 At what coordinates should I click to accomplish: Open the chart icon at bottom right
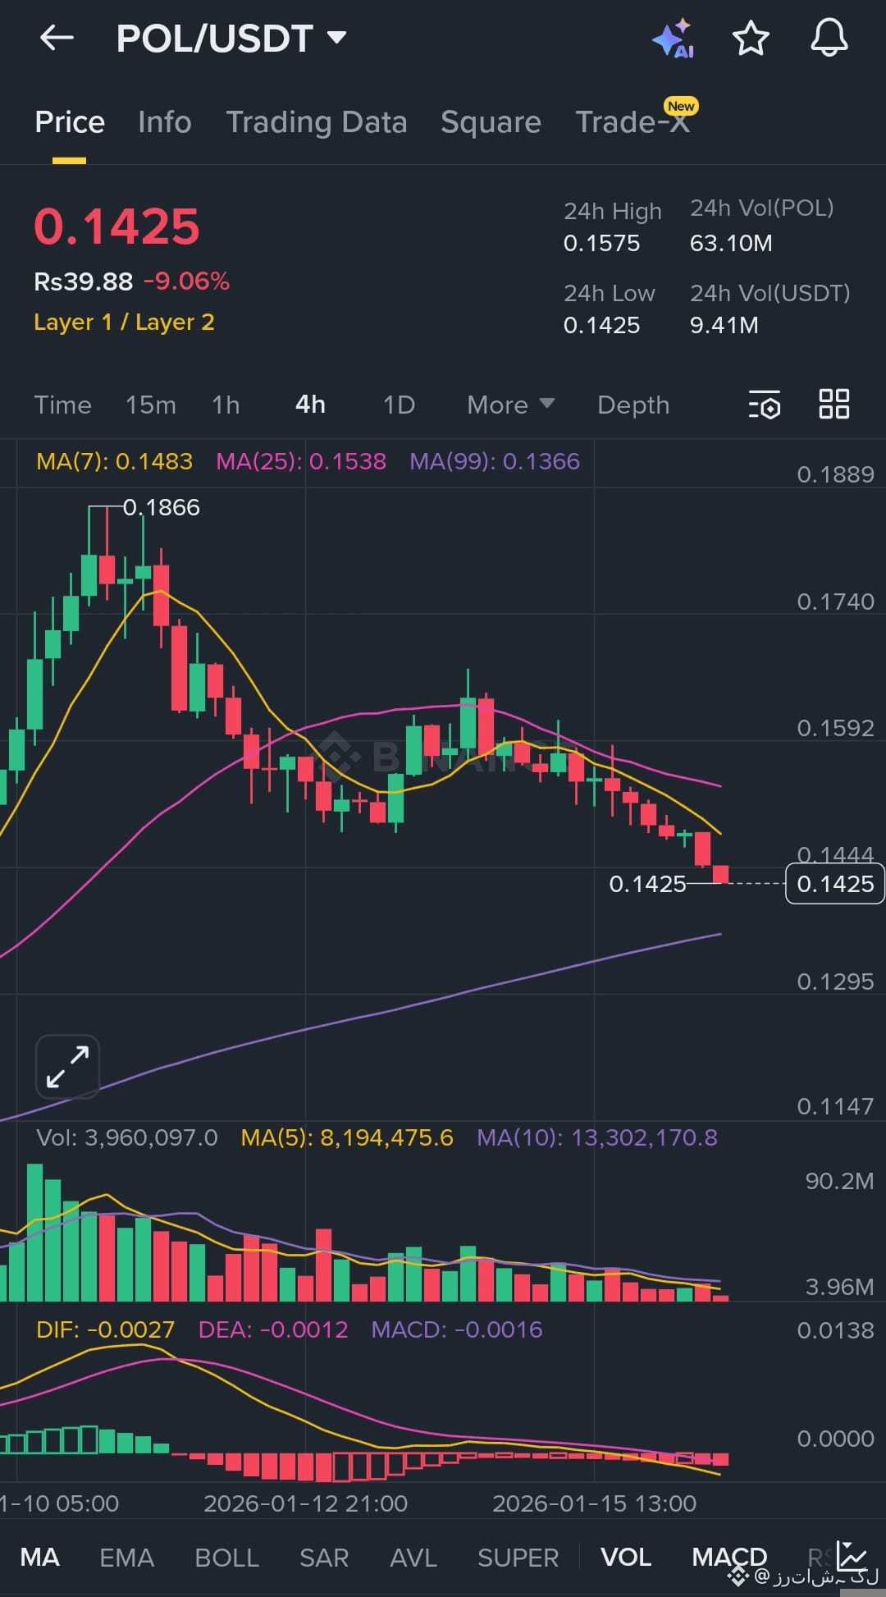coord(852,1556)
